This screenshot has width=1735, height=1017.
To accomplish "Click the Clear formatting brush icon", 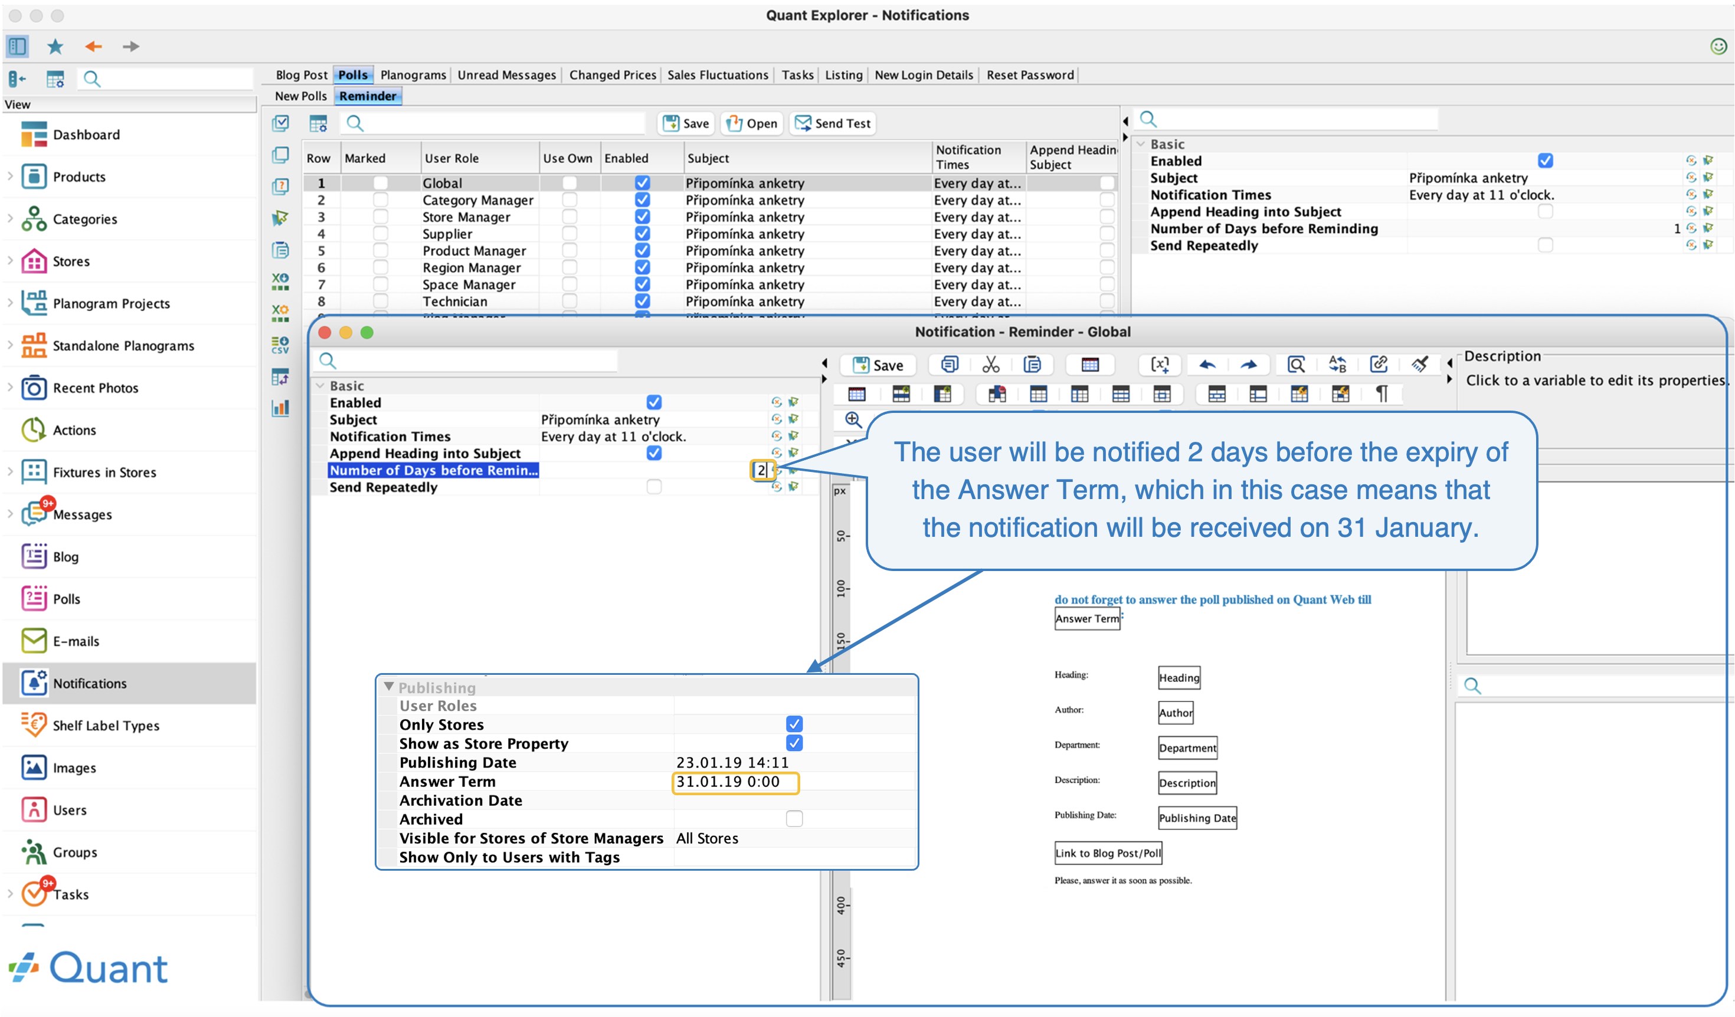I will point(1420,365).
